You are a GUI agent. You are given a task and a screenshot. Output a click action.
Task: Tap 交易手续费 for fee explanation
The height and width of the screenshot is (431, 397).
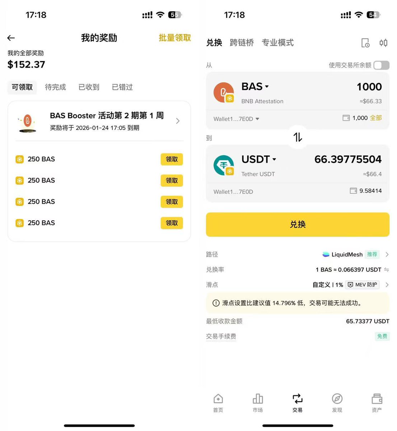pyautogui.click(x=221, y=337)
